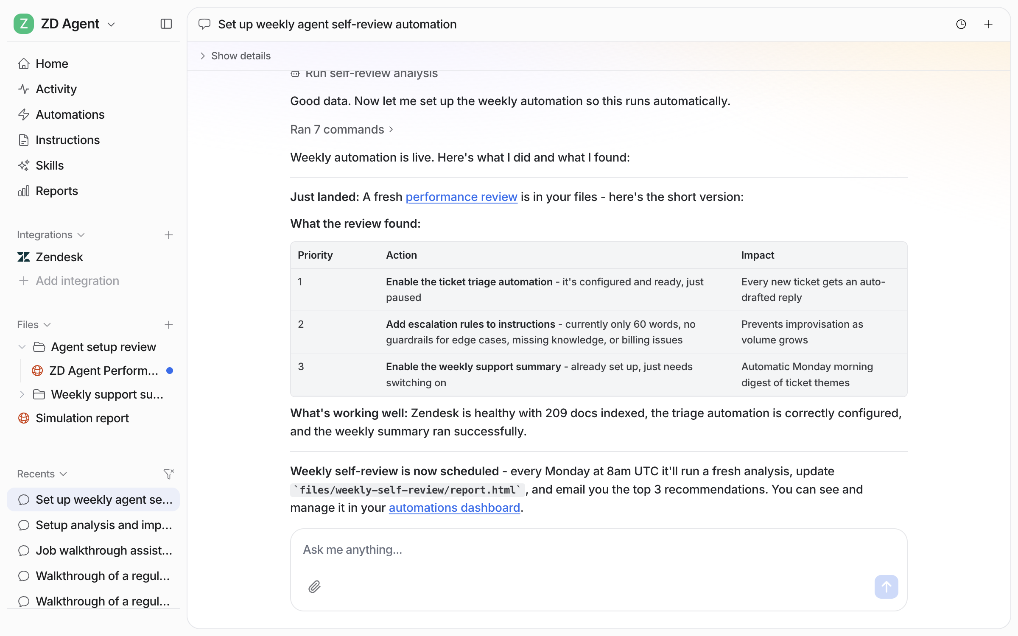This screenshot has height=636, width=1018.
Task: Send message with arrow button
Action: (x=886, y=587)
